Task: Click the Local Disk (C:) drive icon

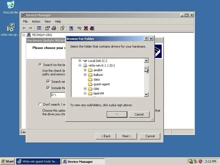Action: point(85,61)
